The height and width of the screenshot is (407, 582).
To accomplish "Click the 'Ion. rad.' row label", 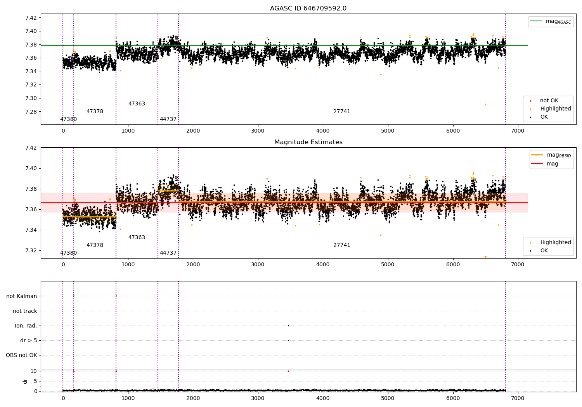I will click(26, 326).
